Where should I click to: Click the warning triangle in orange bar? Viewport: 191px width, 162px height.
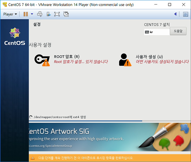33,158
